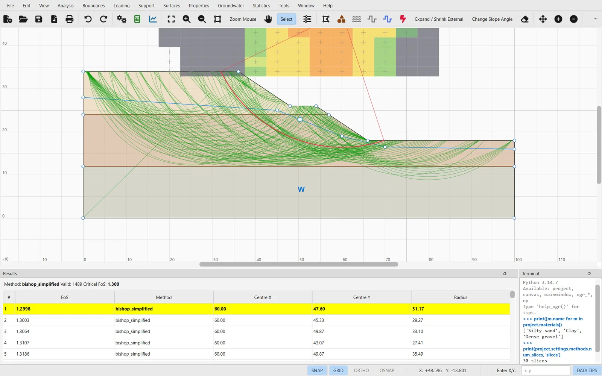
Task: Open the sliders options icon
Action: [x=307, y=19]
